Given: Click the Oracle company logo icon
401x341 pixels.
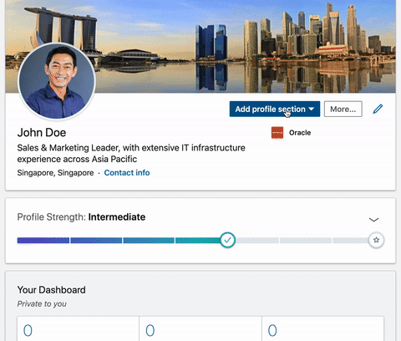Looking at the screenshot, I should (277, 133).
